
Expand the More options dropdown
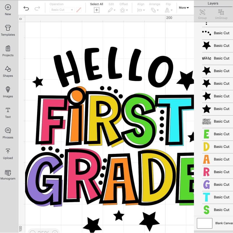183,8
